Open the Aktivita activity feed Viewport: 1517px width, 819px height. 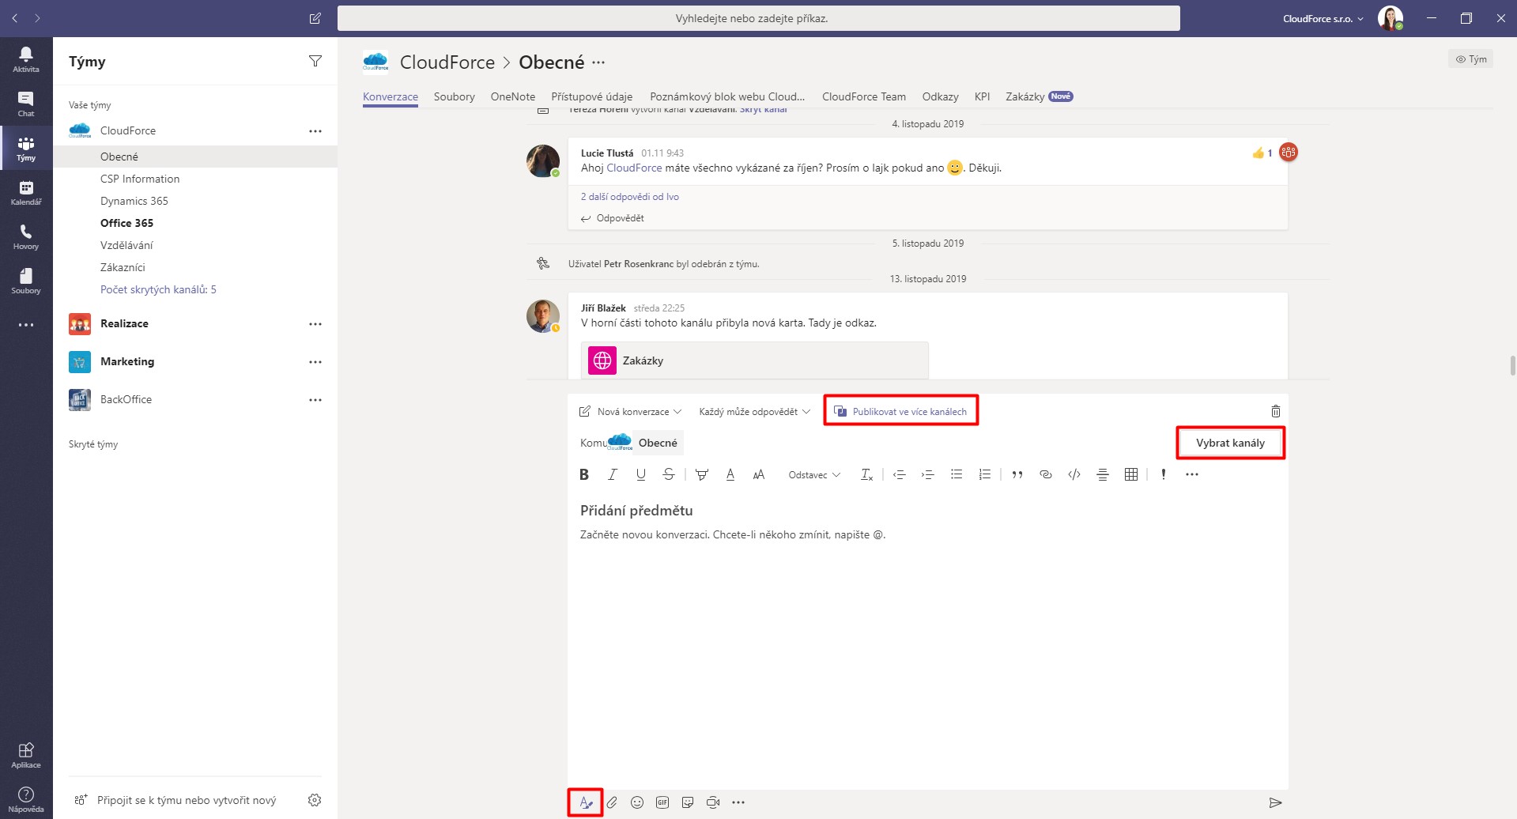pyautogui.click(x=26, y=59)
